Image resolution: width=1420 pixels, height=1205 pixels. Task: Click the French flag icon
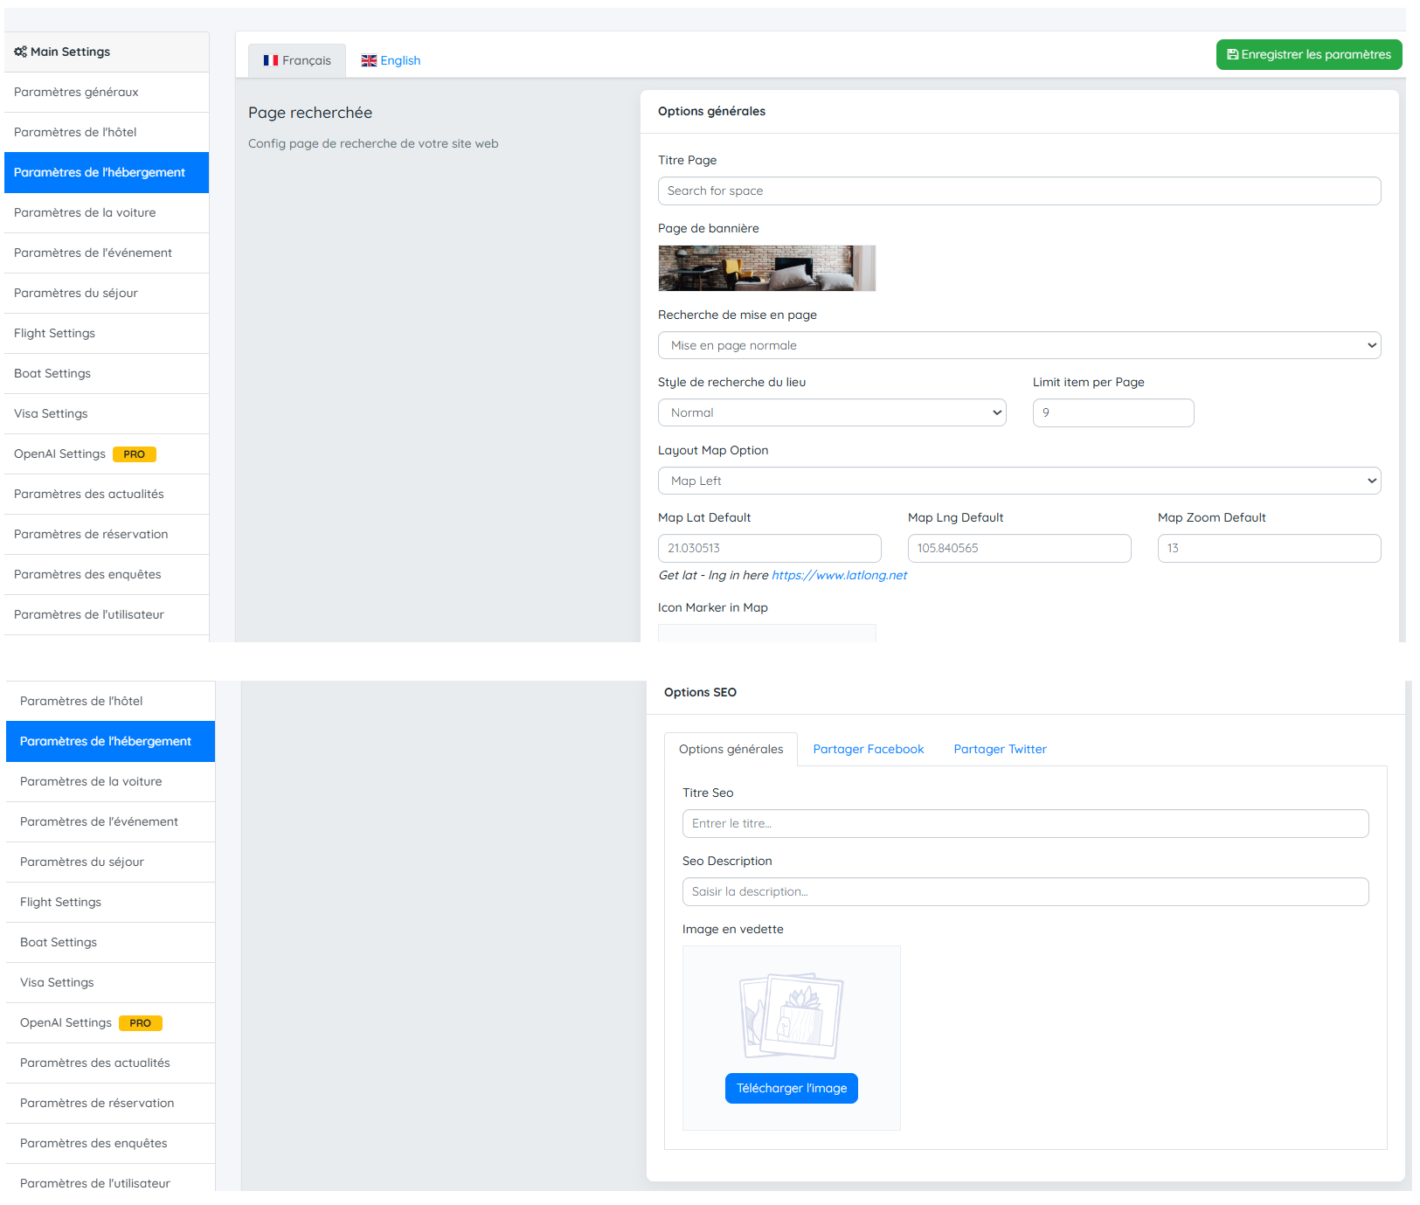tap(271, 61)
